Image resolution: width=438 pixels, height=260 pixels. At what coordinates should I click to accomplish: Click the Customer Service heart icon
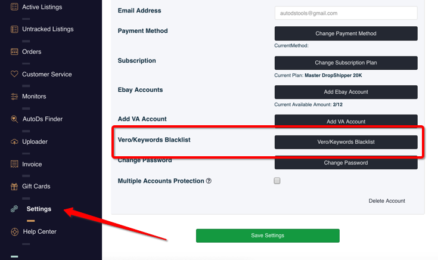tap(14, 74)
